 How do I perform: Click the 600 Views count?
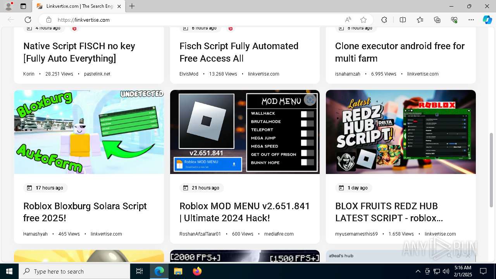pyautogui.click(x=243, y=234)
